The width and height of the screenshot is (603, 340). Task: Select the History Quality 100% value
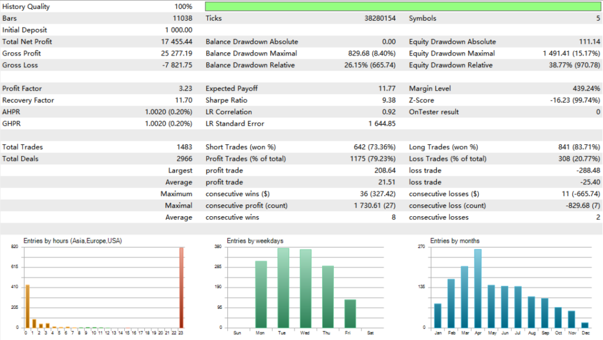[183, 6]
